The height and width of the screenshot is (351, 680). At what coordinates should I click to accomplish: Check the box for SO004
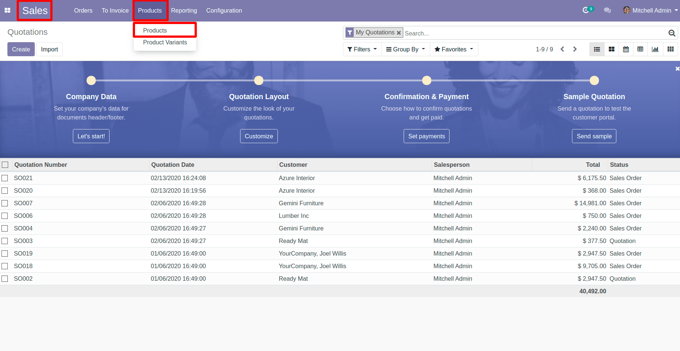click(x=5, y=228)
